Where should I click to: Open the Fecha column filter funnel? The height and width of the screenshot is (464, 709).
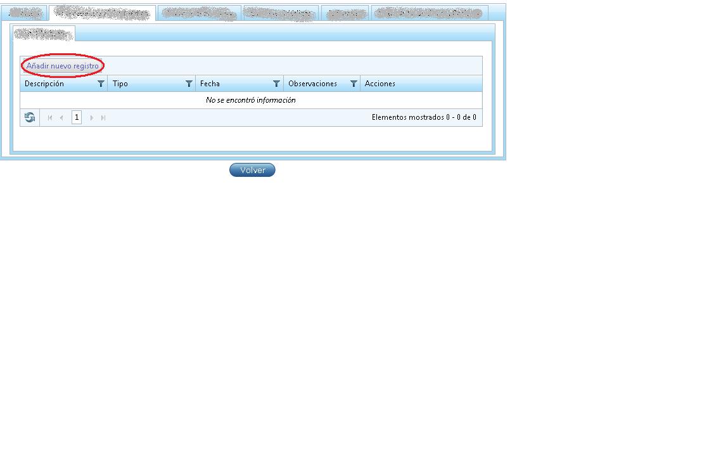click(276, 84)
